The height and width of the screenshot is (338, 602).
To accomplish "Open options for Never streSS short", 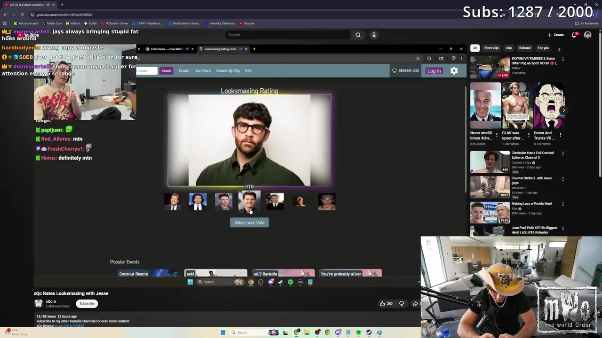I will click(497, 135).
